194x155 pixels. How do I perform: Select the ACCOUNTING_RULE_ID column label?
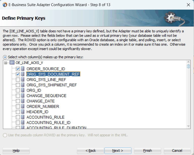48,123
